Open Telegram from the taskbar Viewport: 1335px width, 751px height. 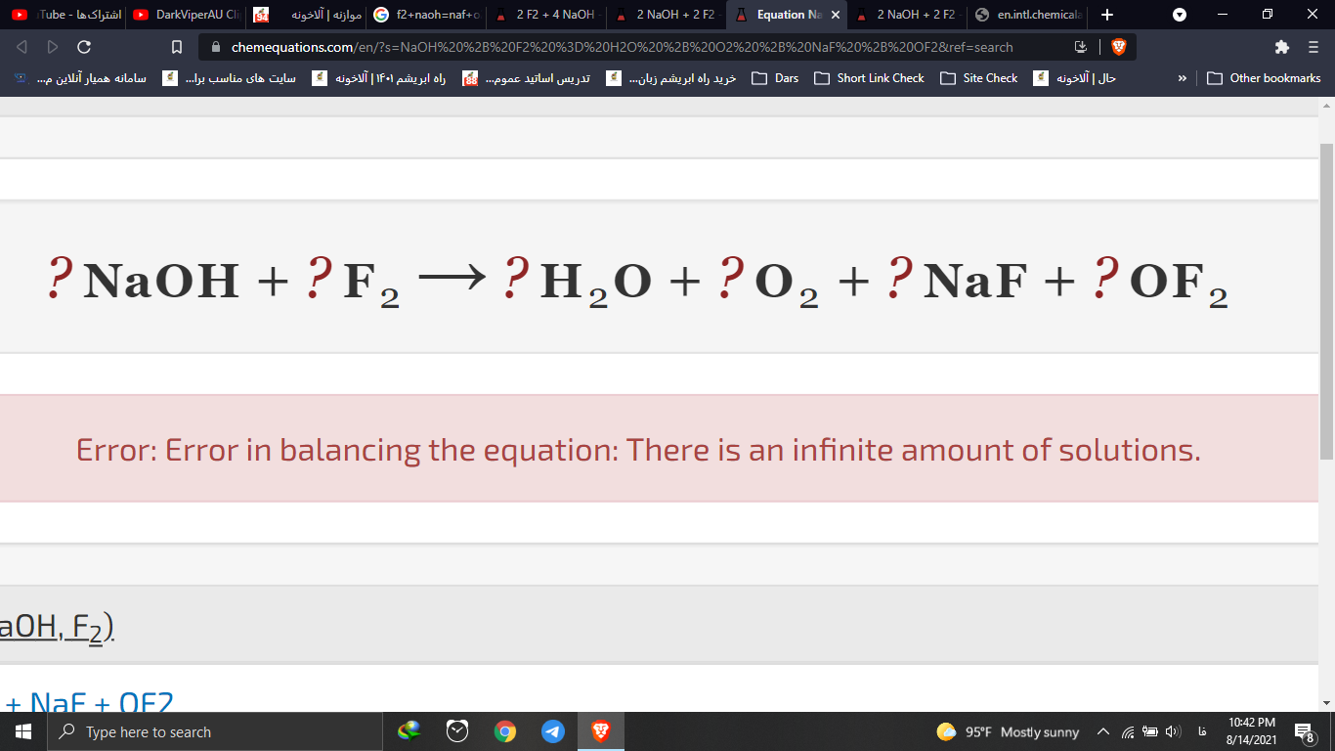552,731
